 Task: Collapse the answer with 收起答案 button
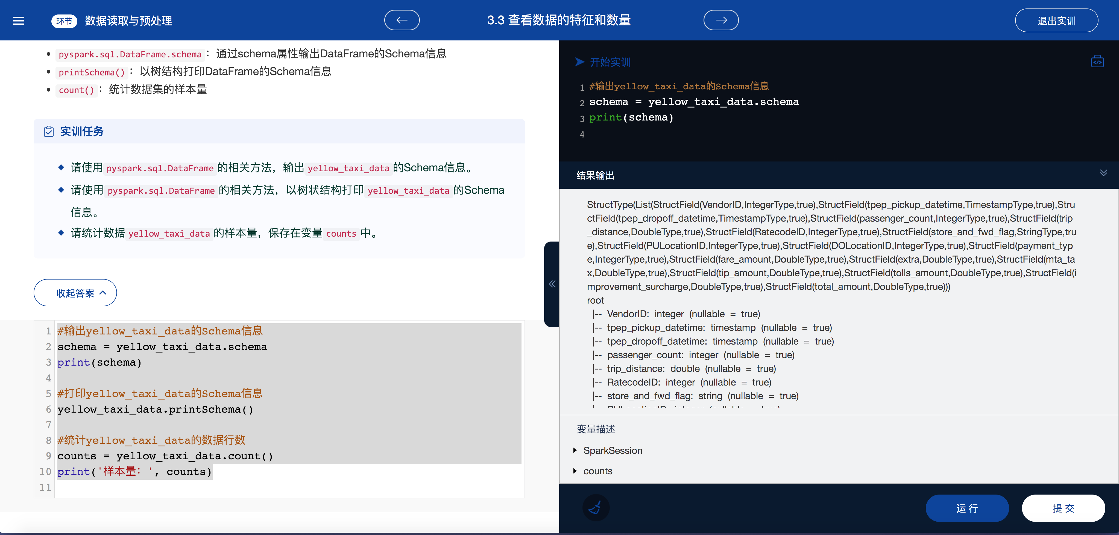75,293
